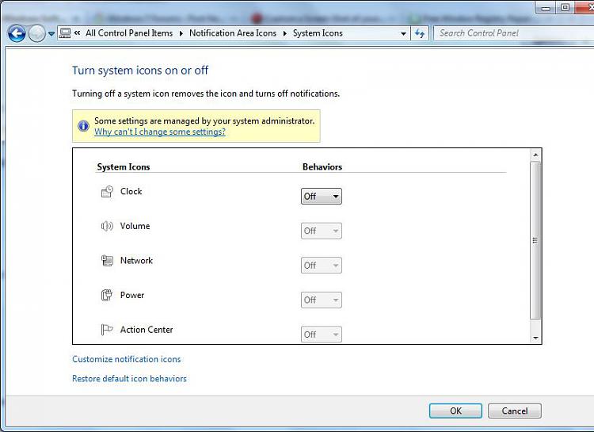
Task: Expand arrow after Notification Area Icons
Action: 285,33
